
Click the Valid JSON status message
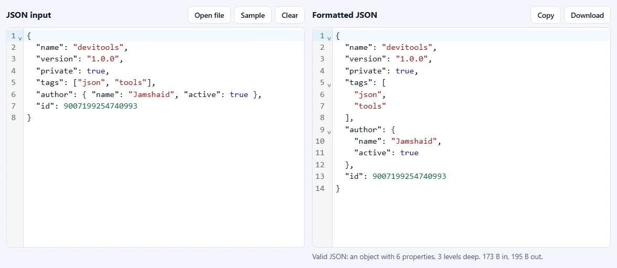[427, 256]
